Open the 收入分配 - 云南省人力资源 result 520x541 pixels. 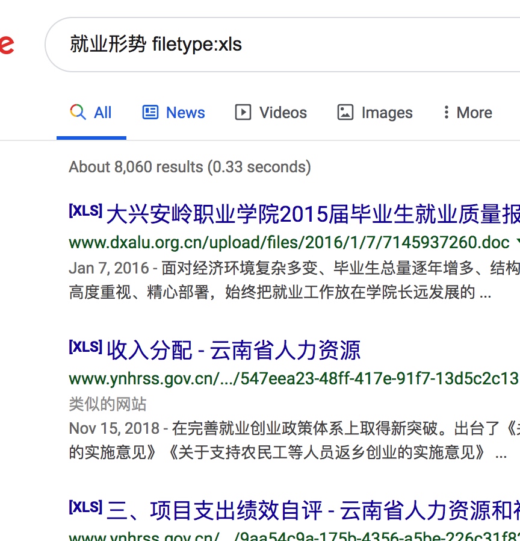(234, 350)
